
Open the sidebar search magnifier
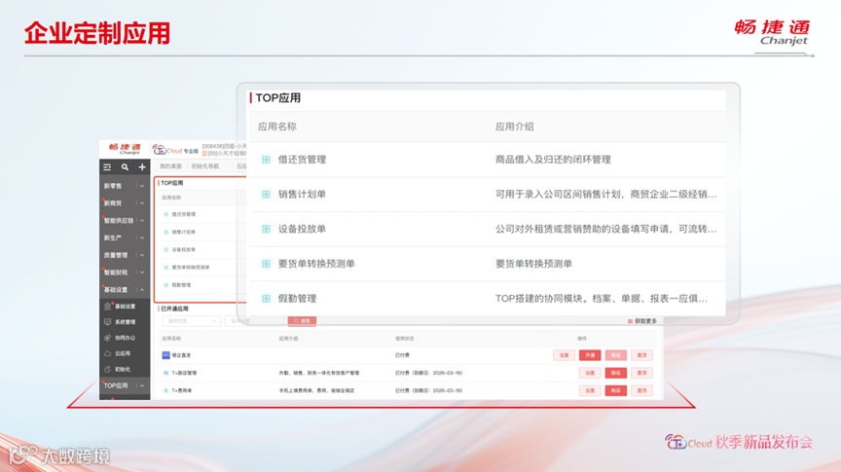(125, 167)
